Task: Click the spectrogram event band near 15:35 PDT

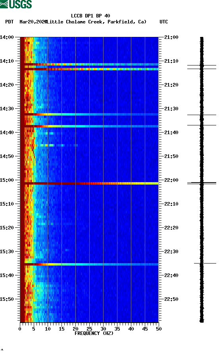Action: [89, 264]
